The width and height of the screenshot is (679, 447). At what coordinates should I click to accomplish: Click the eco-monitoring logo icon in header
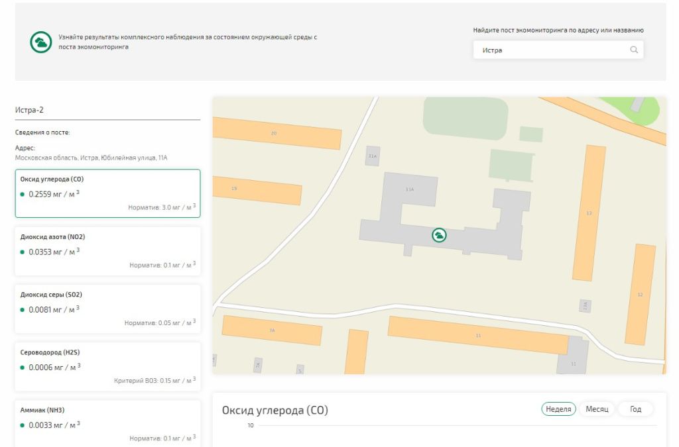(x=41, y=42)
